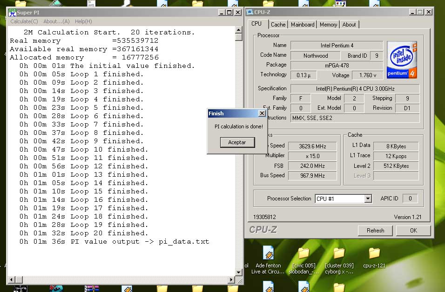
Task: Open the About...(A) menu in Super PI
Action: click(56, 21)
